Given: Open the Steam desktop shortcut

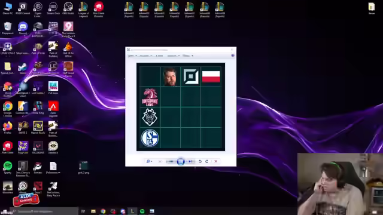Looking at the screenshot, I should [23, 68].
